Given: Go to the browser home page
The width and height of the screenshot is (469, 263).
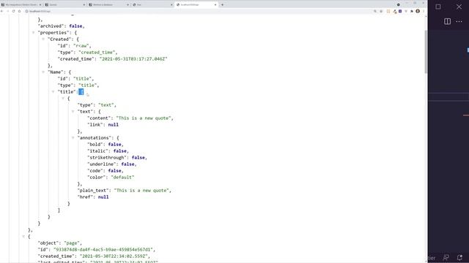Looking at the screenshot, I should 20,11.
